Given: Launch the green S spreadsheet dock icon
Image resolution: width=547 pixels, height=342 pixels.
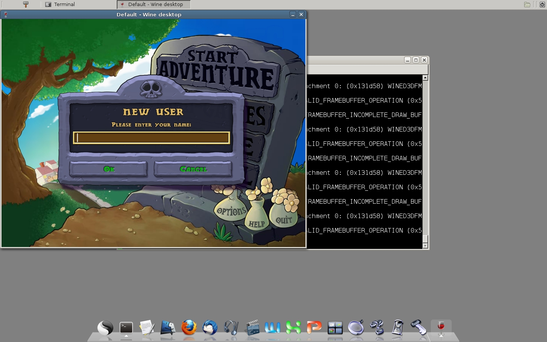Looking at the screenshot, I should coord(293,328).
